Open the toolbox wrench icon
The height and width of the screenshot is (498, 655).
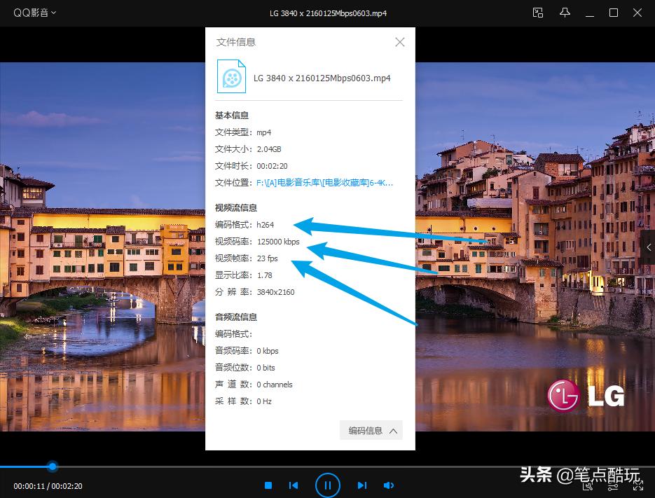[588, 485]
